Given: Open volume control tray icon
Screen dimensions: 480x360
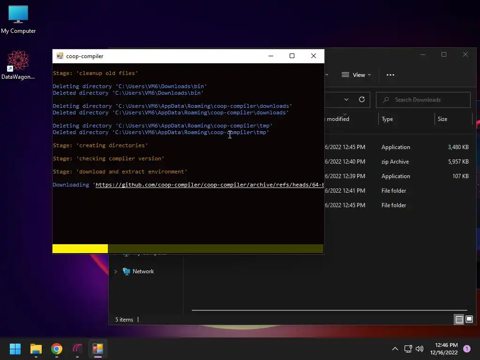Looking at the screenshot, I should 420,349.
